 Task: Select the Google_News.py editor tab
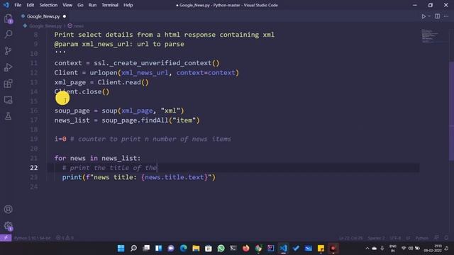point(43,16)
